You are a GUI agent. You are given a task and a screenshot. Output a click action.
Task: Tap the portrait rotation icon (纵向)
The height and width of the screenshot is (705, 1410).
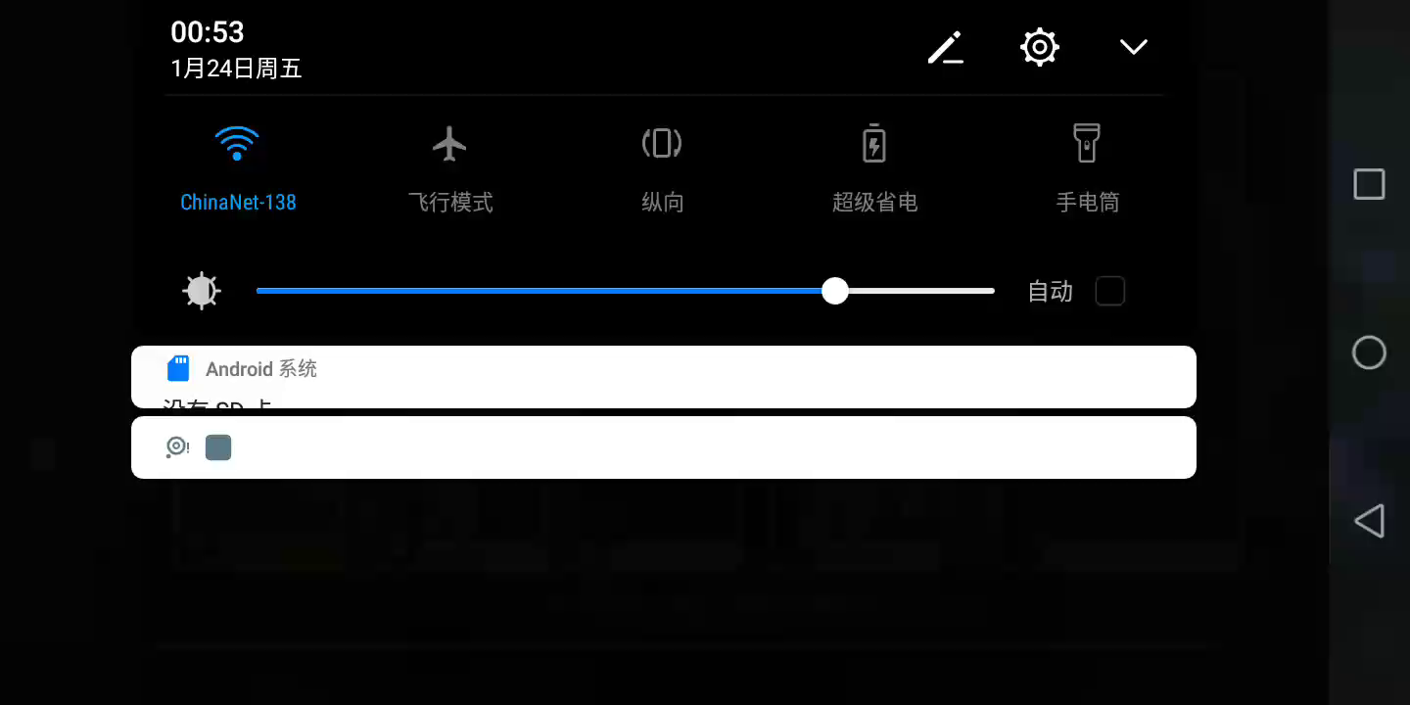662,144
